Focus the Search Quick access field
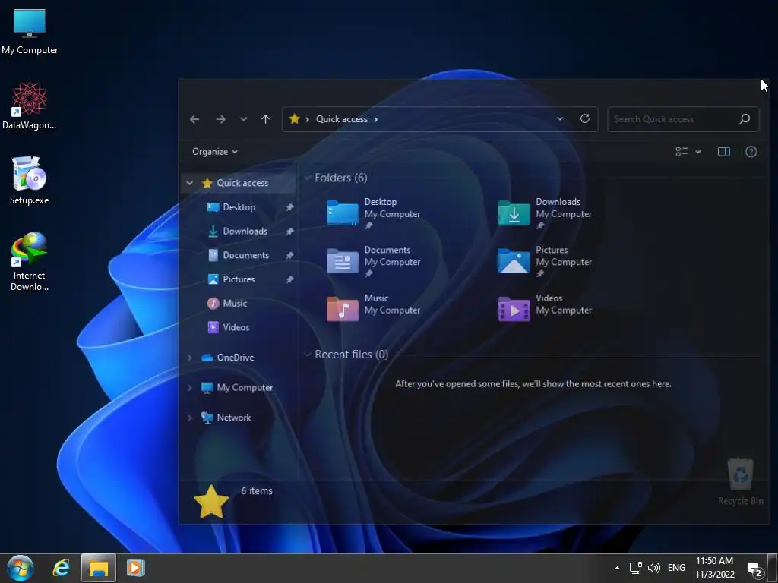Screen dimensions: 778x583 point(683,119)
